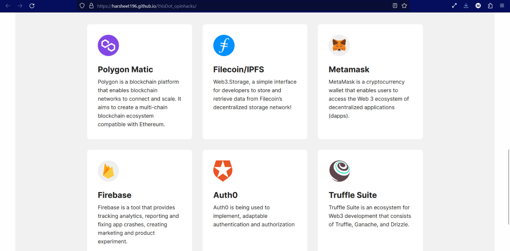510x251 pixels.
Task: Select the Polygon Matic heading
Action: 125,70
